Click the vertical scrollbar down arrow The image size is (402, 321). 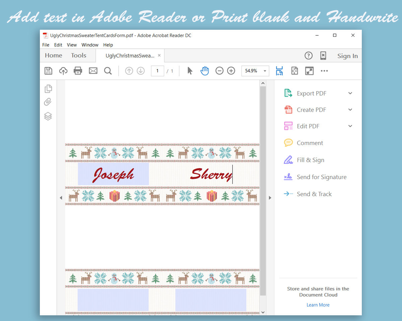263,312
